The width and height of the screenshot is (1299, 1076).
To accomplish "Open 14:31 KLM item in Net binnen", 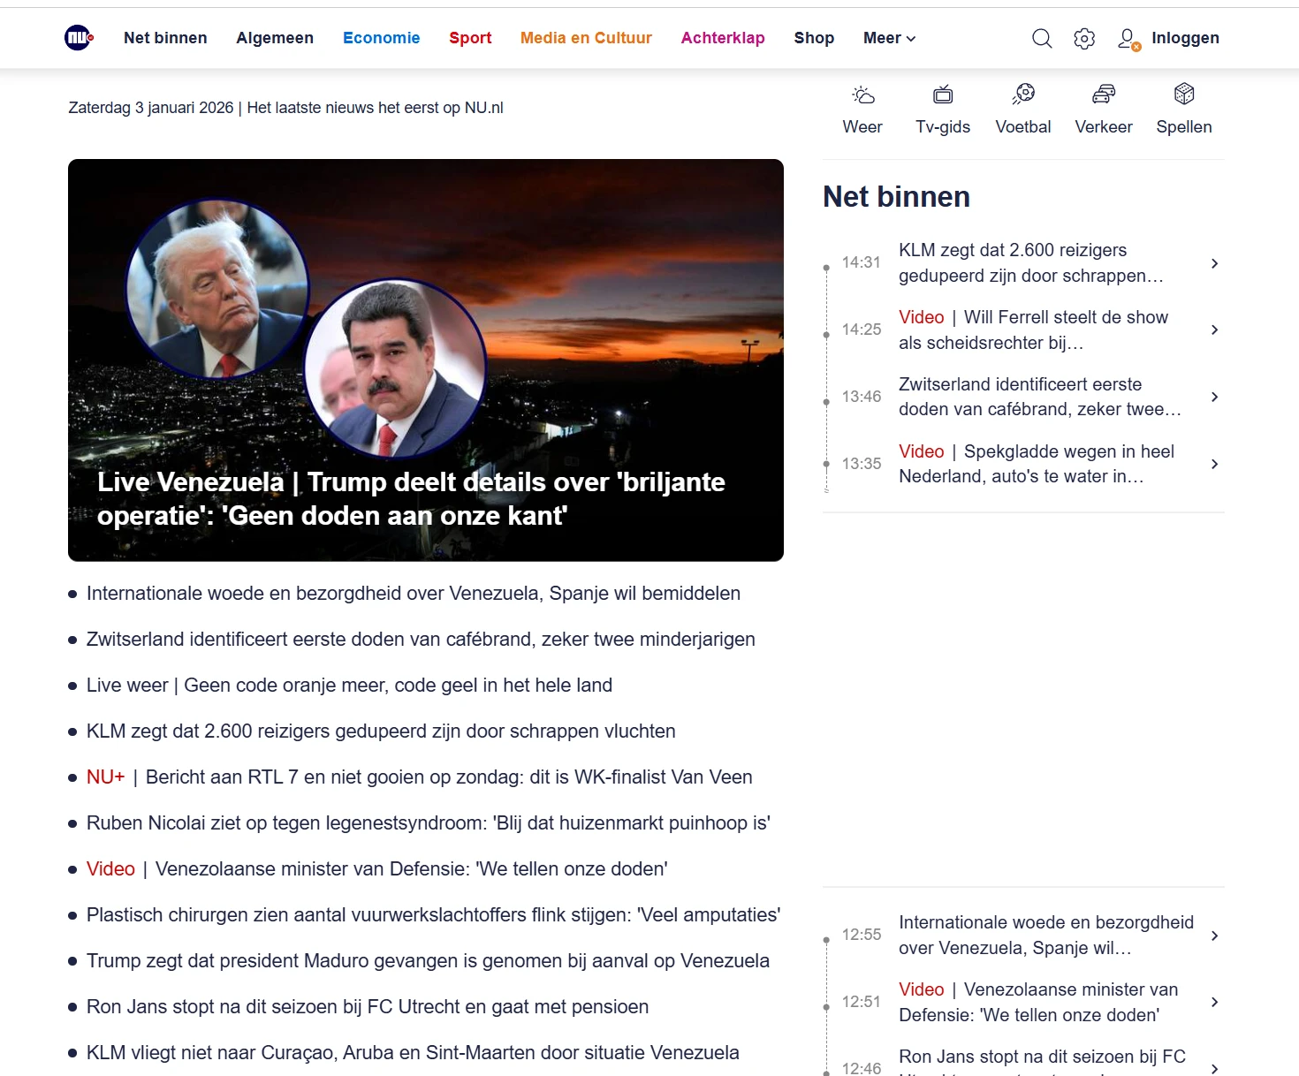I will tap(1023, 263).
